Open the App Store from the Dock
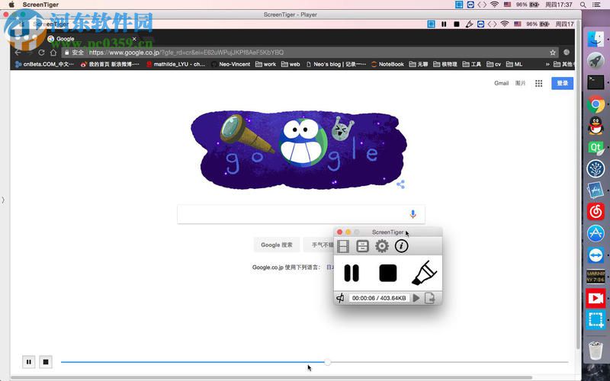 [x=596, y=234]
